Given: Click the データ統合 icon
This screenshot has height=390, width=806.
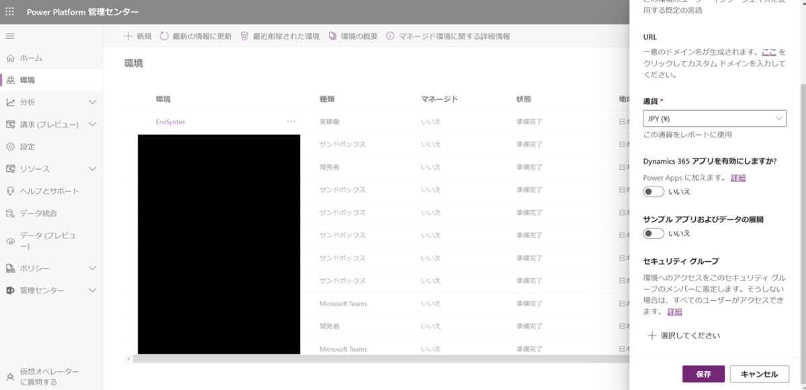Looking at the screenshot, I should pyautogui.click(x=10, y=213).
